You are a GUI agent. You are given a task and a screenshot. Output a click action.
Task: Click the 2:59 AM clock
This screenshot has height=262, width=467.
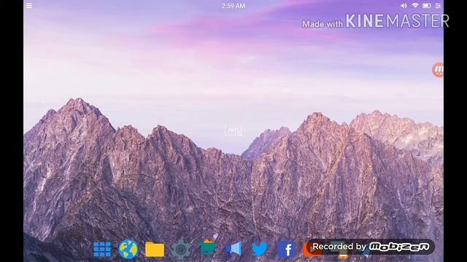tap(233, 6)
